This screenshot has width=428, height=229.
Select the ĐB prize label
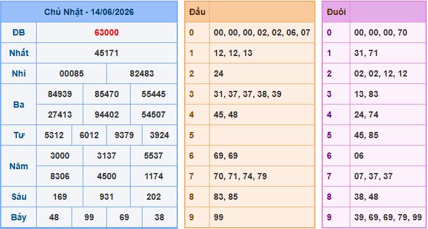pyautogui.click(x=19, y=32)
